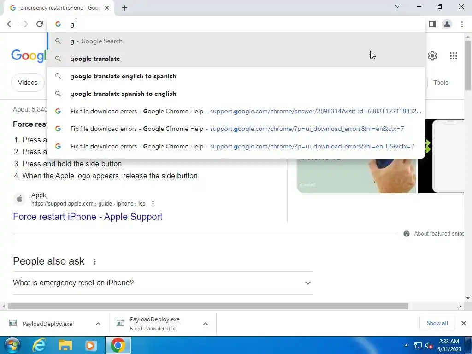Image resolution: width=472 pixels, height=354 pixels.
Task: Open Google search settings gear
Action: (432, 56)
